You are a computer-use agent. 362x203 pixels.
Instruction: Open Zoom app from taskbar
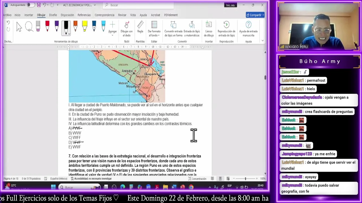[x=148, y=187]
